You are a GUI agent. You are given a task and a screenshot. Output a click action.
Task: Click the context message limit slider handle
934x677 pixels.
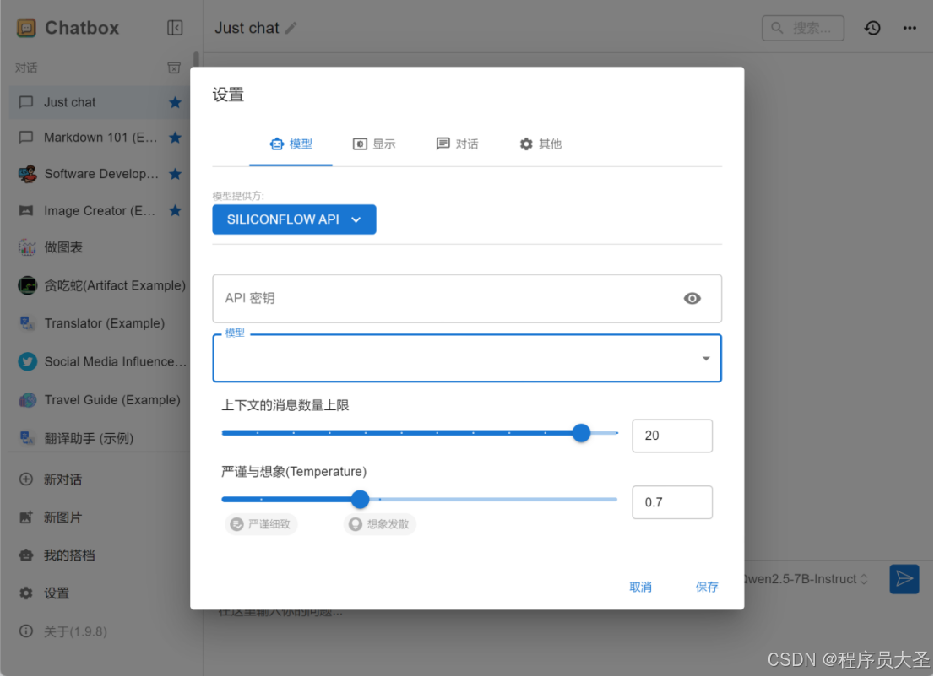tap(581, 433)
